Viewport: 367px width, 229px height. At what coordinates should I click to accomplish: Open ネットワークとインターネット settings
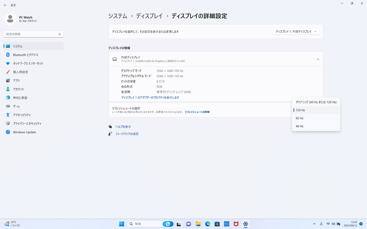[x=33, y=63]
